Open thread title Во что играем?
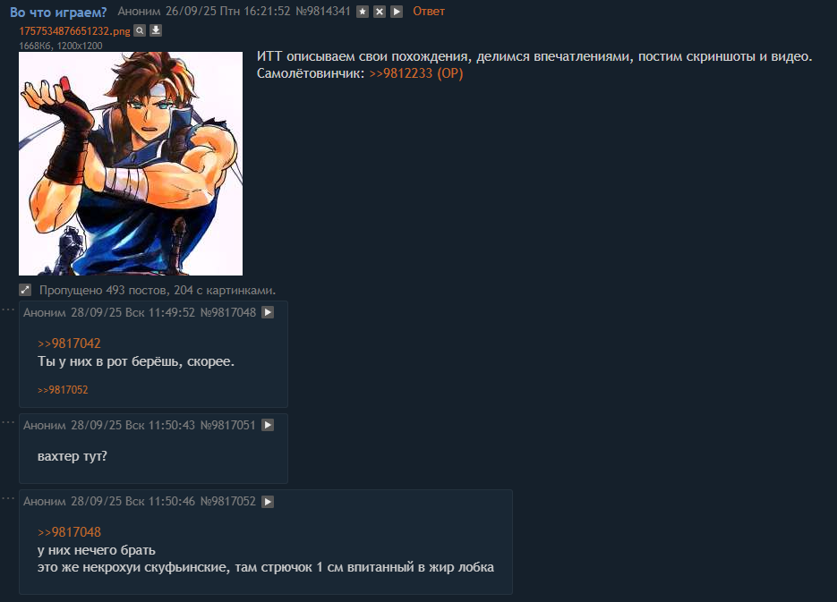This screenshot has height=602, width=837. 58,12
